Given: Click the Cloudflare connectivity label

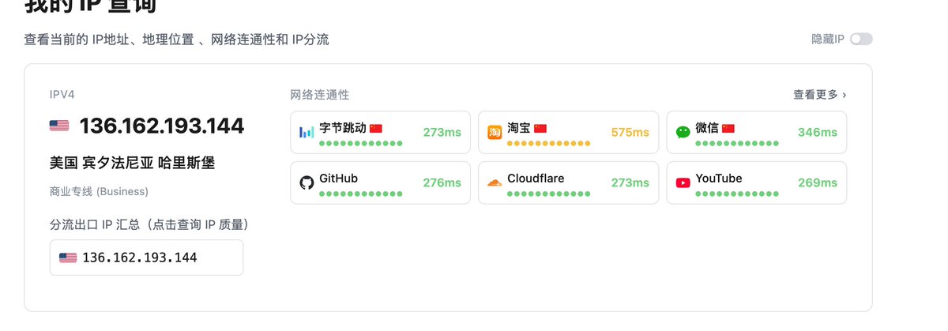Looking at the screenshot, I should point(536,179).
